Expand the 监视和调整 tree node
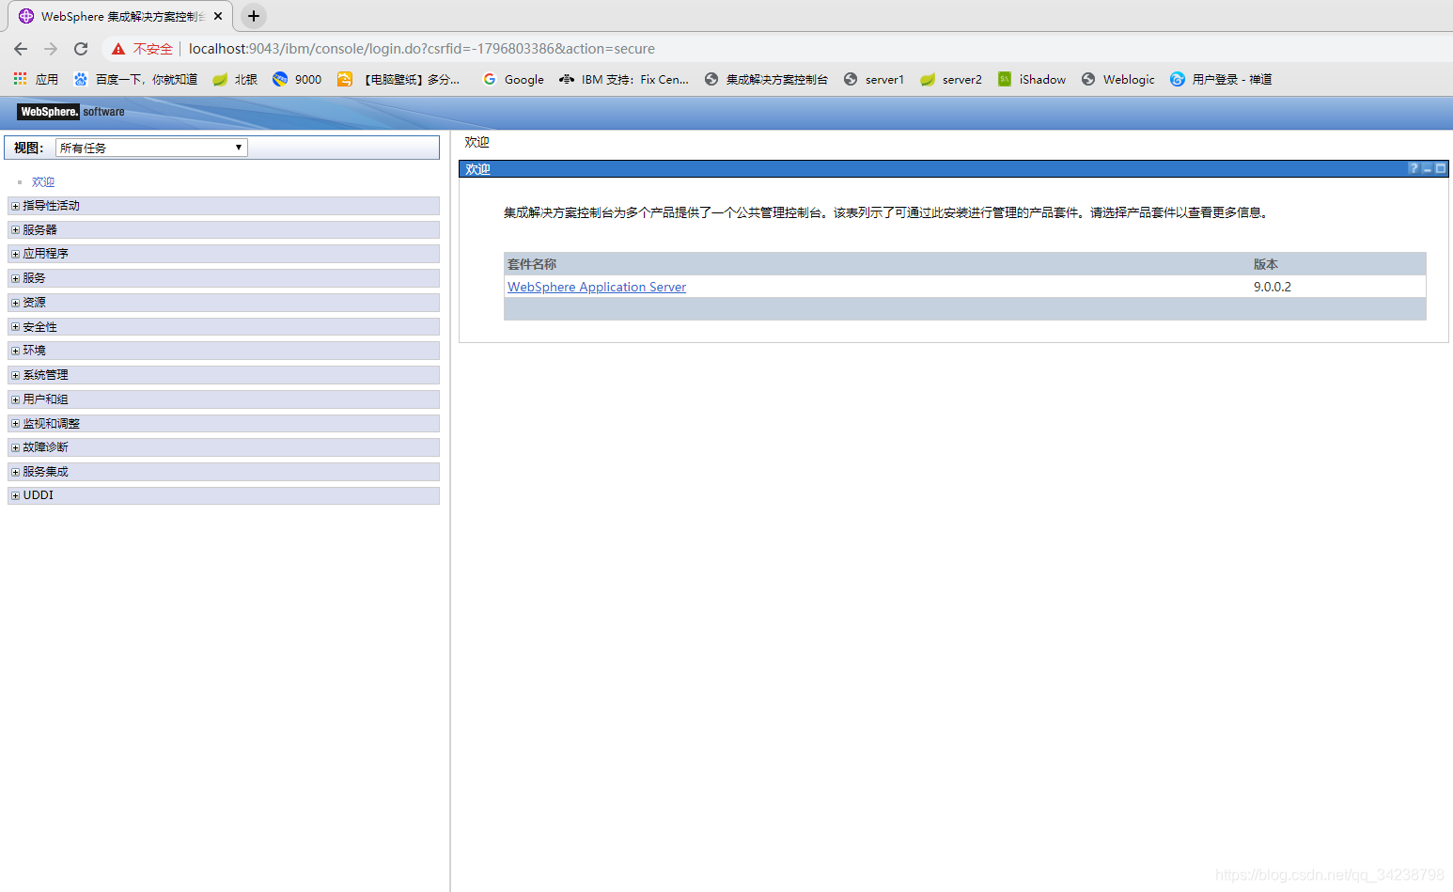The height and width of the screenshot is (892, 1453). pyautogui.click(x=15, y=424)
